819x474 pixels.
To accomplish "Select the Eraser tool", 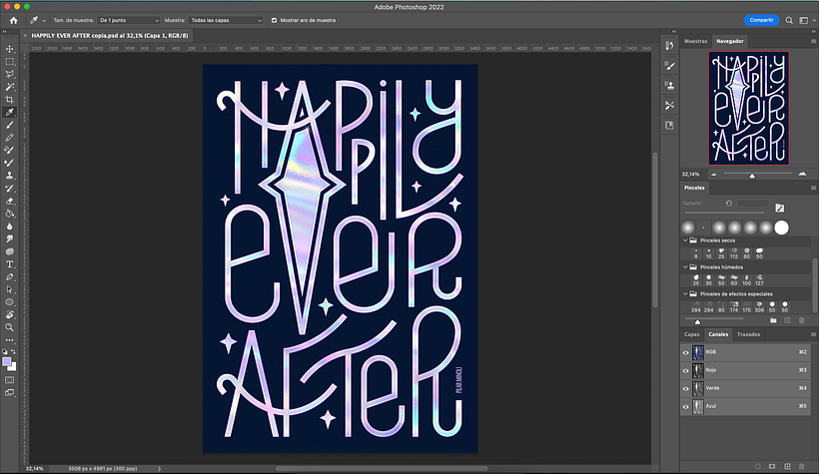I will click(x=9, y=201).
